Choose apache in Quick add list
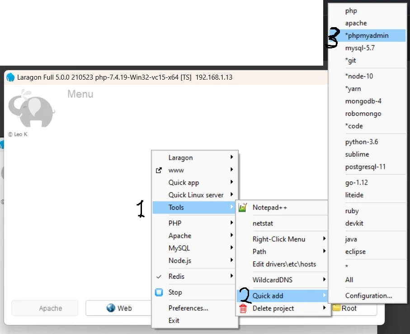 pyautogui.click(x=367, y=23)
